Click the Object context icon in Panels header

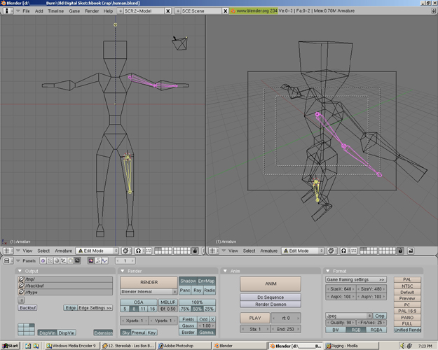click(x=63, y=260)
